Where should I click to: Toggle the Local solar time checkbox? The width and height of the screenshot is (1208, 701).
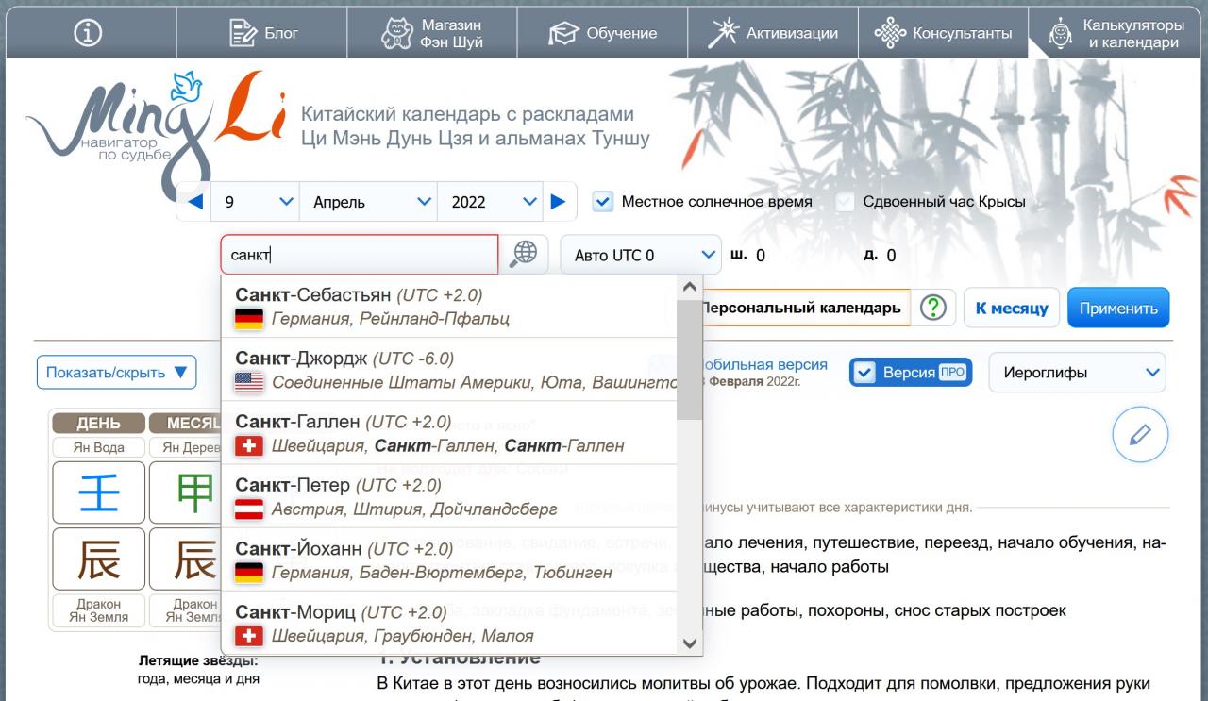(603, 202)
